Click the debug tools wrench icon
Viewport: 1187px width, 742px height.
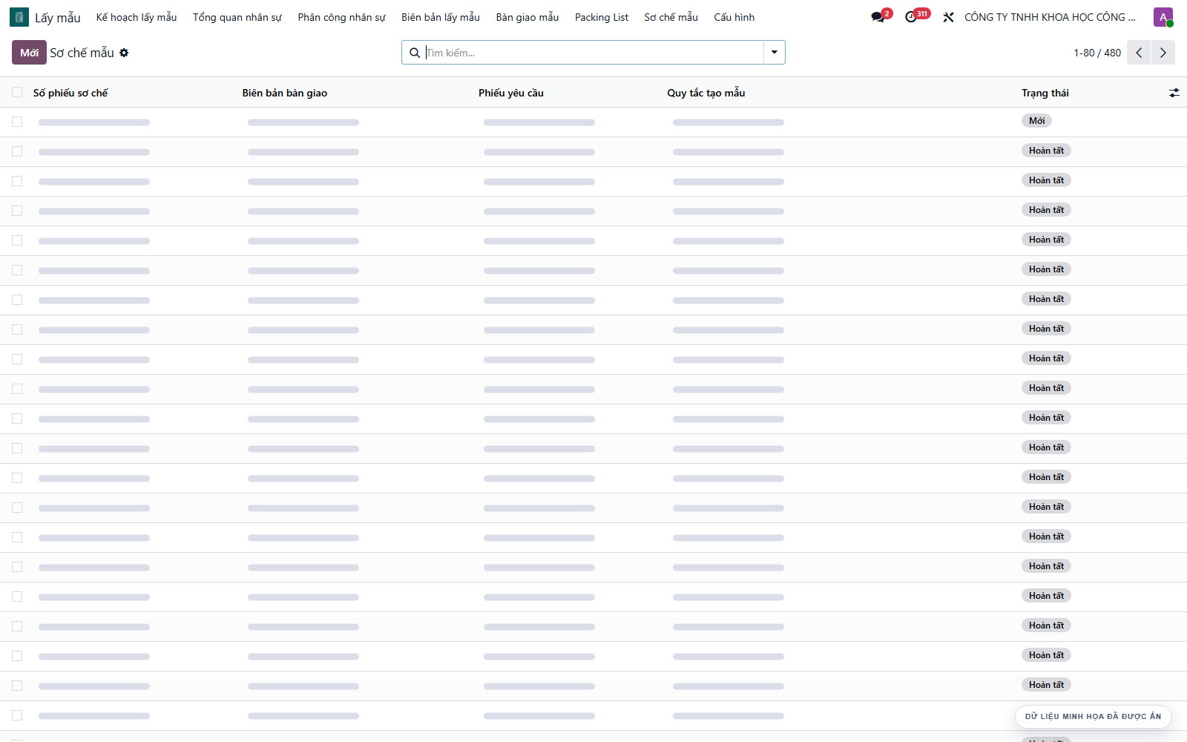[948, 17]
